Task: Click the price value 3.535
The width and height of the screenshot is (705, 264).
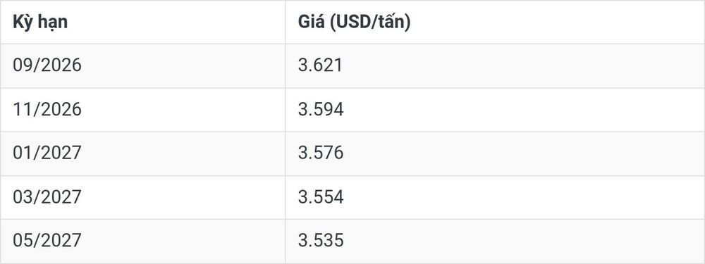Action: (321, 241)
